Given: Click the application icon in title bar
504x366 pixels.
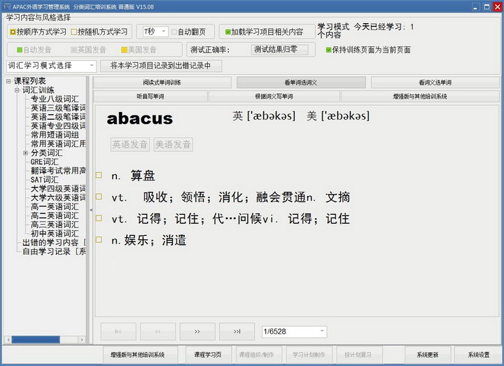Looking at the screenshot, I should point(7,6).
